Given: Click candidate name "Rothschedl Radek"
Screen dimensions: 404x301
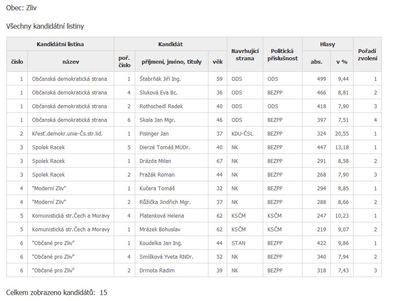Looking at the screenshot, I should click(161, 106).
